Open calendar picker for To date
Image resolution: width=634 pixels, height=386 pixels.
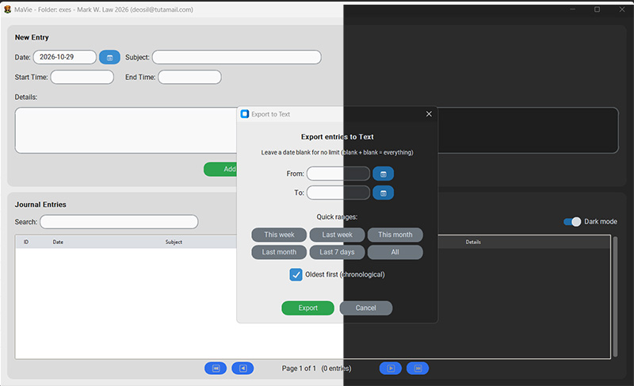[383, 193]
